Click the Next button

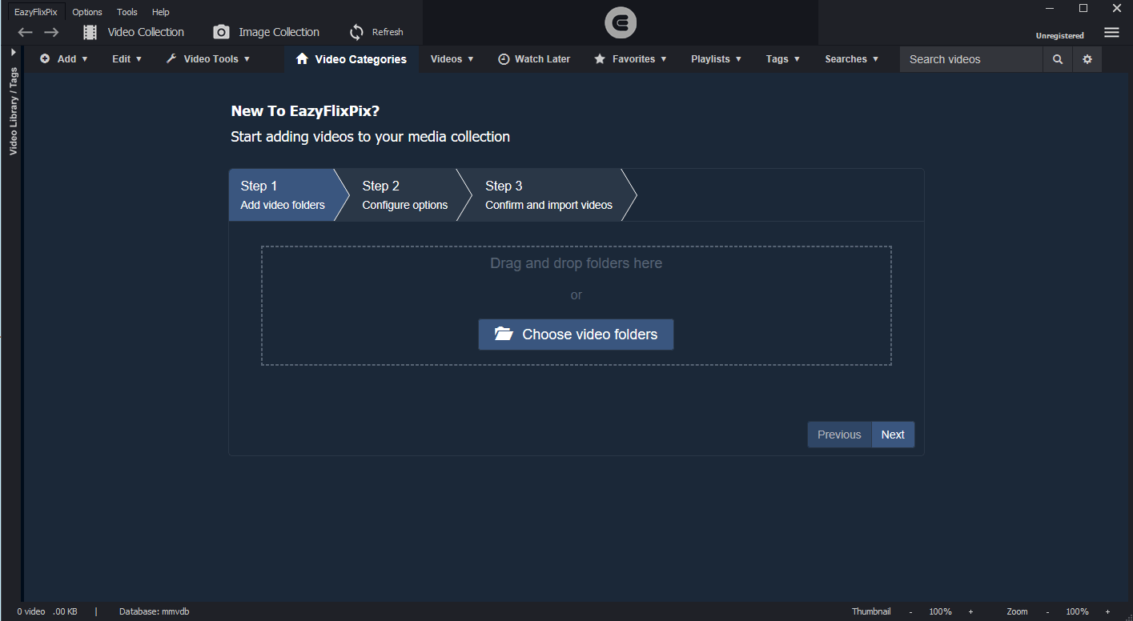[x=893, y=435]
